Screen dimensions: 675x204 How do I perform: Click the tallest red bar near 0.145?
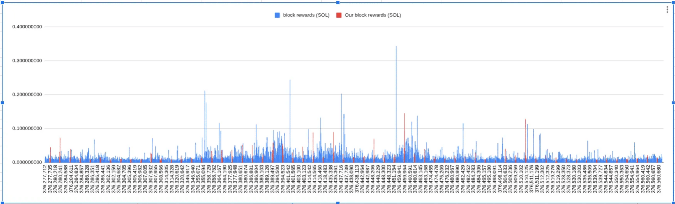[404, 138]
